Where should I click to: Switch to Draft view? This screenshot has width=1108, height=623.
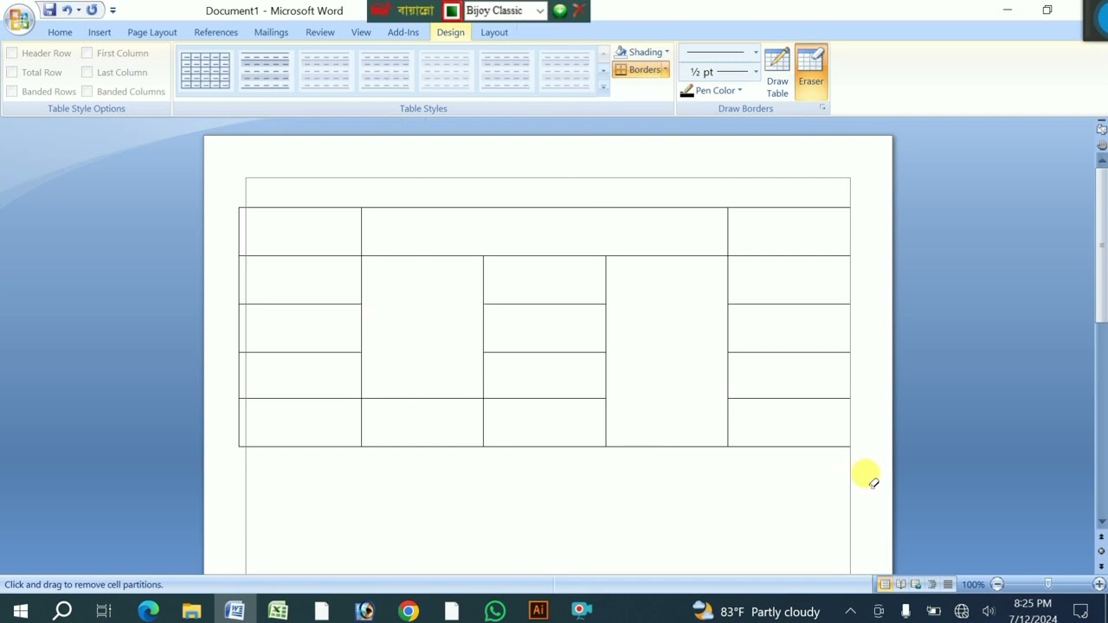coord(947,584)
